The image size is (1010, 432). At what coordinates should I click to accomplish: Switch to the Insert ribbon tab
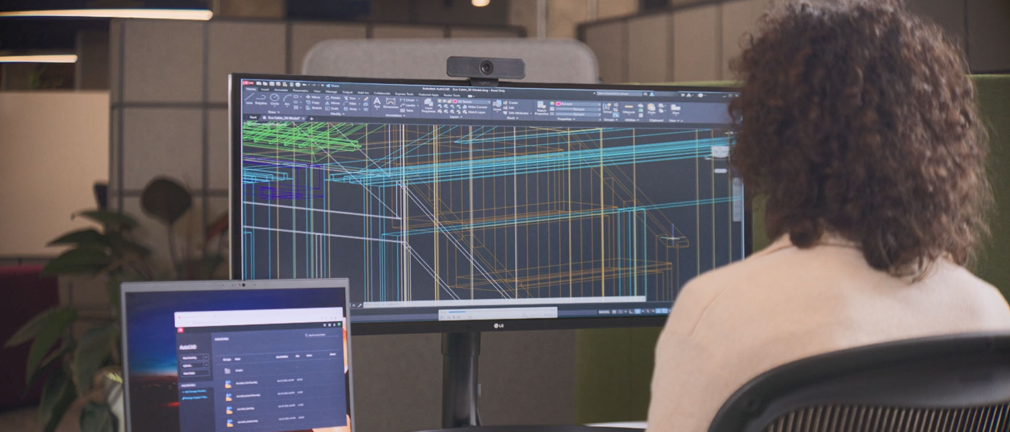point(265,90)
